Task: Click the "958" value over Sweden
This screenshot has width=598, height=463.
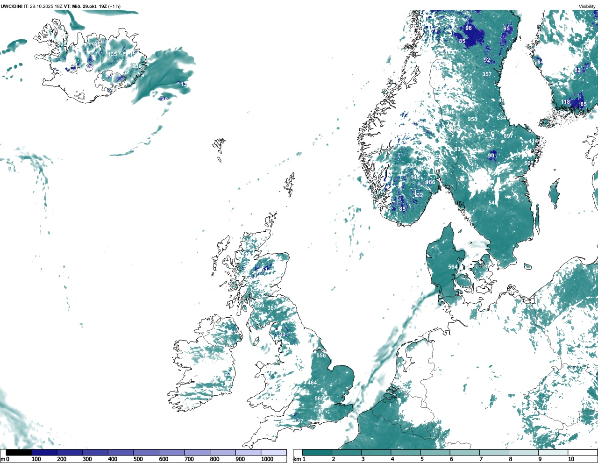Action: [x=473, y=119]
